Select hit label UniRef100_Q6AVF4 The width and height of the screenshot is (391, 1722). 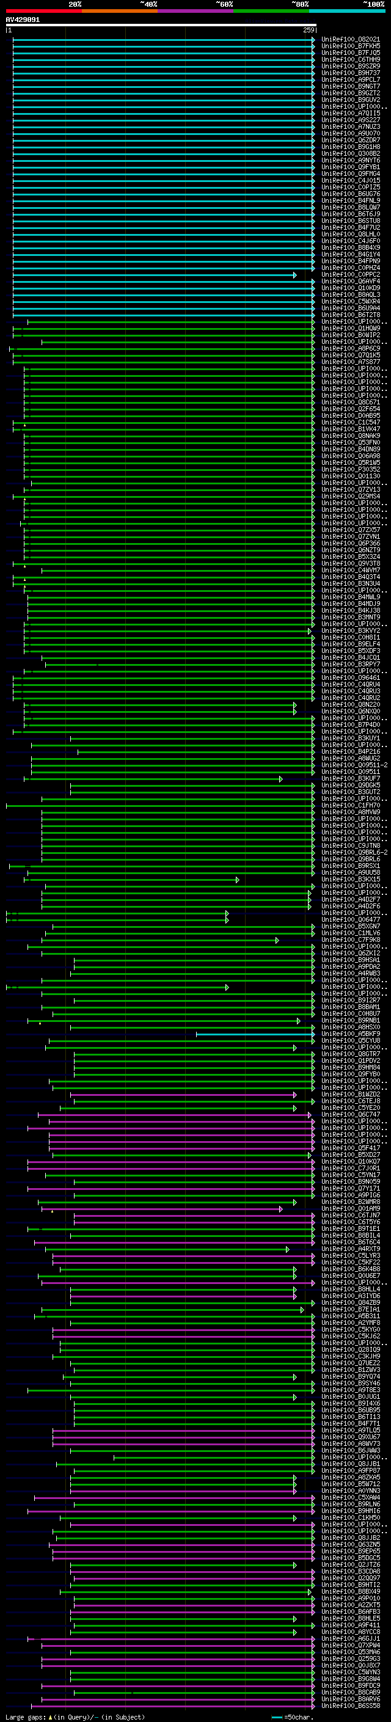pos(351,282)
